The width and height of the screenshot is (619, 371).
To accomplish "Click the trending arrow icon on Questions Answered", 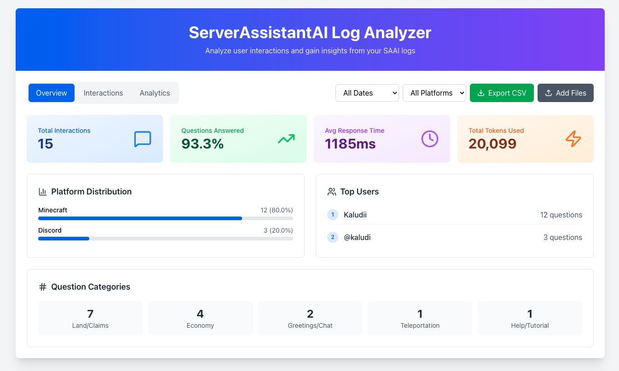I will (x=286, y=139).
